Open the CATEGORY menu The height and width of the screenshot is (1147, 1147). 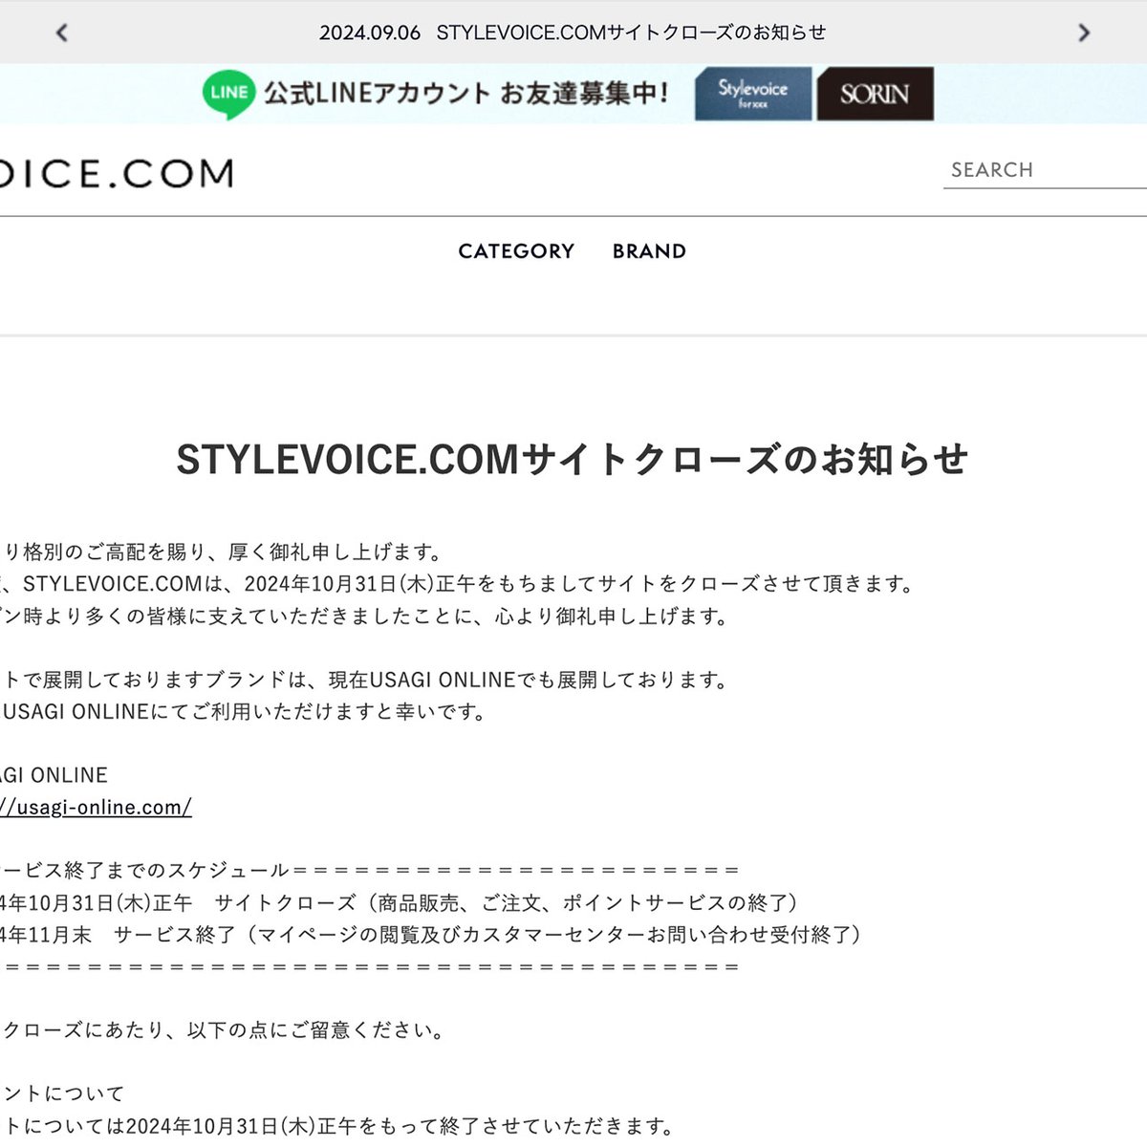[516, 251]
